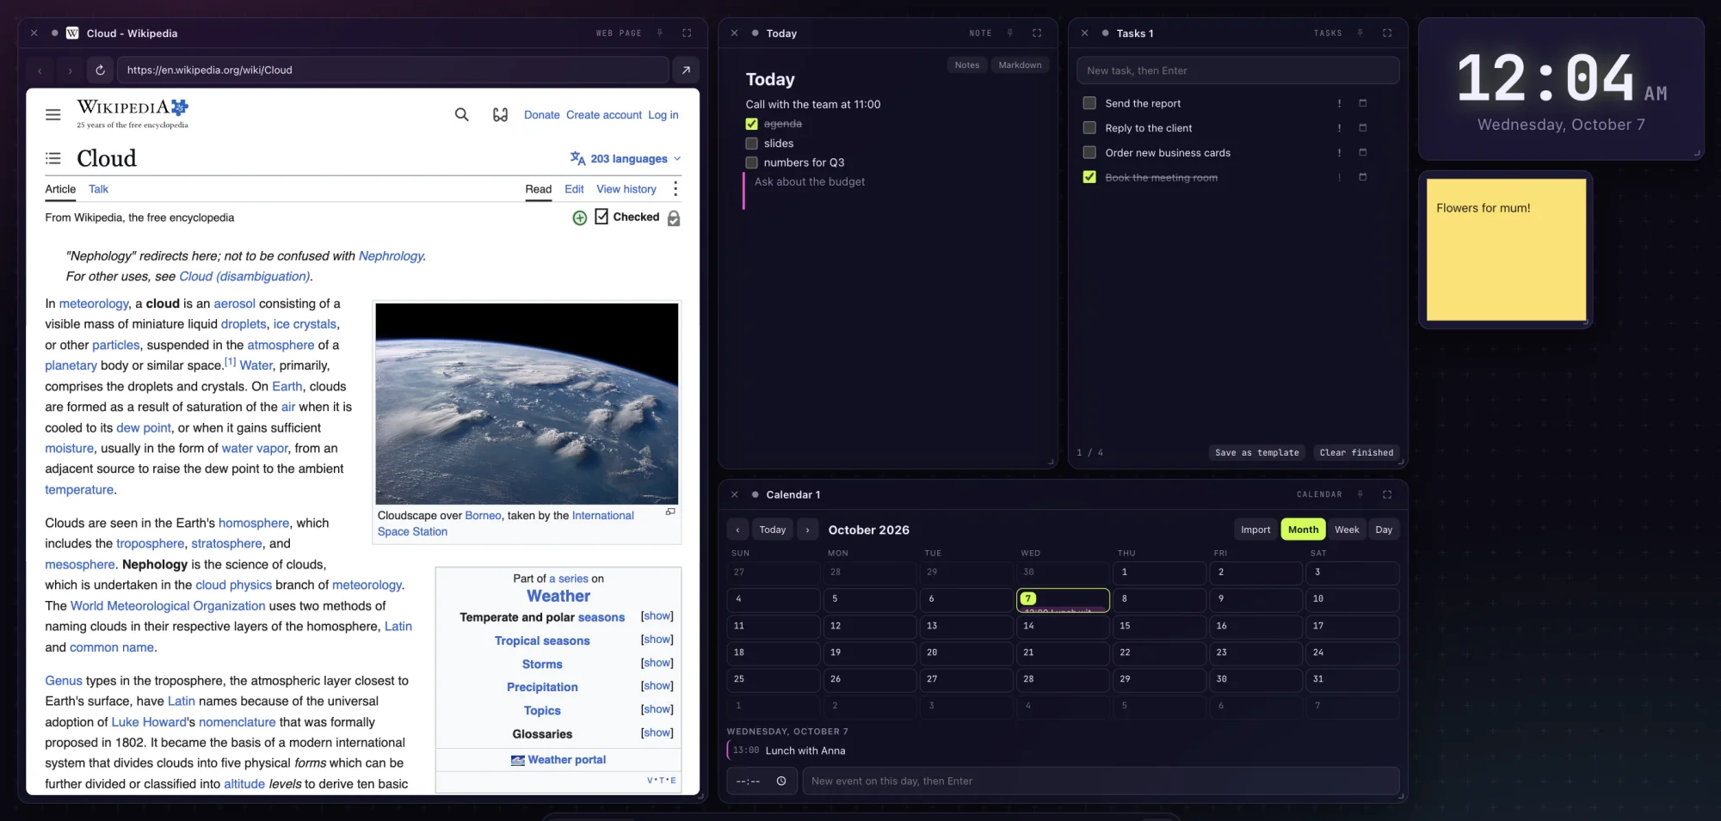Check the Send the report task
The image size is (1721, 821).
pyautogui.click(x=1089, y=103)
